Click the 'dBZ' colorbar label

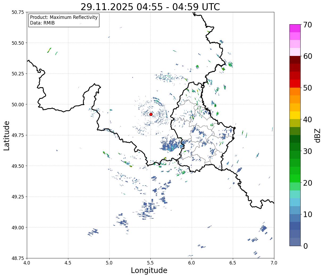[x=317, y=135]
